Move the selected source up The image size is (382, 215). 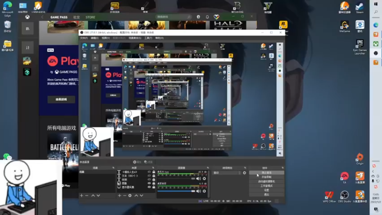coord(136,195)
